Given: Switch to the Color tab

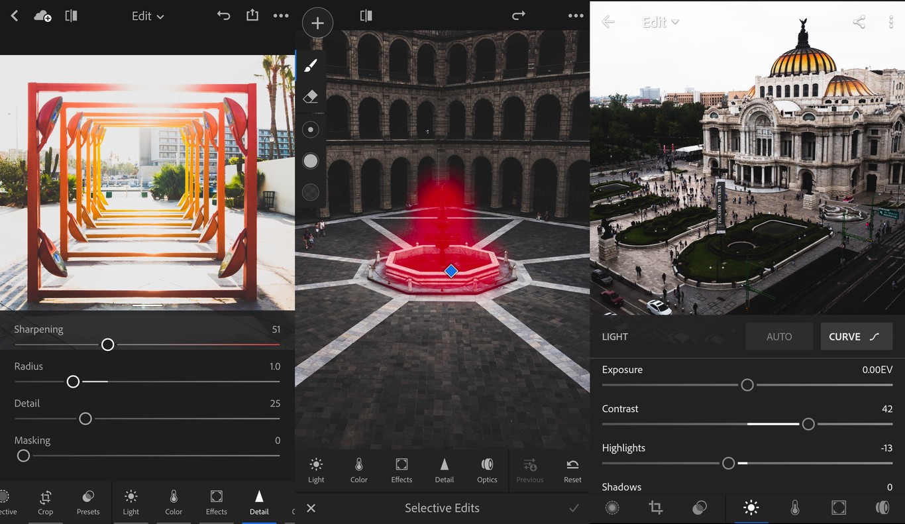Looking at the screenshot, I should point(358,470).
